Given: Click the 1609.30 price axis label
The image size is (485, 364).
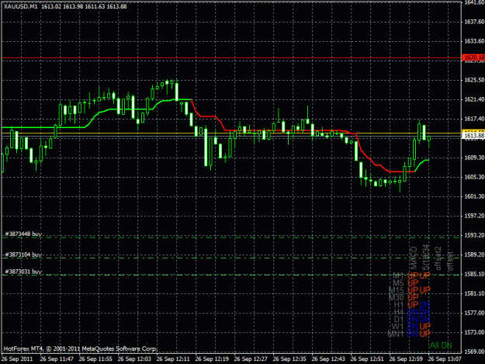Looking at the screenshot, I should point(474,158).
